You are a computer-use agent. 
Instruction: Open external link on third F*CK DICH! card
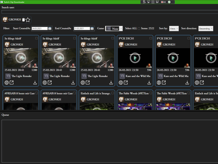tap(202, 83)
